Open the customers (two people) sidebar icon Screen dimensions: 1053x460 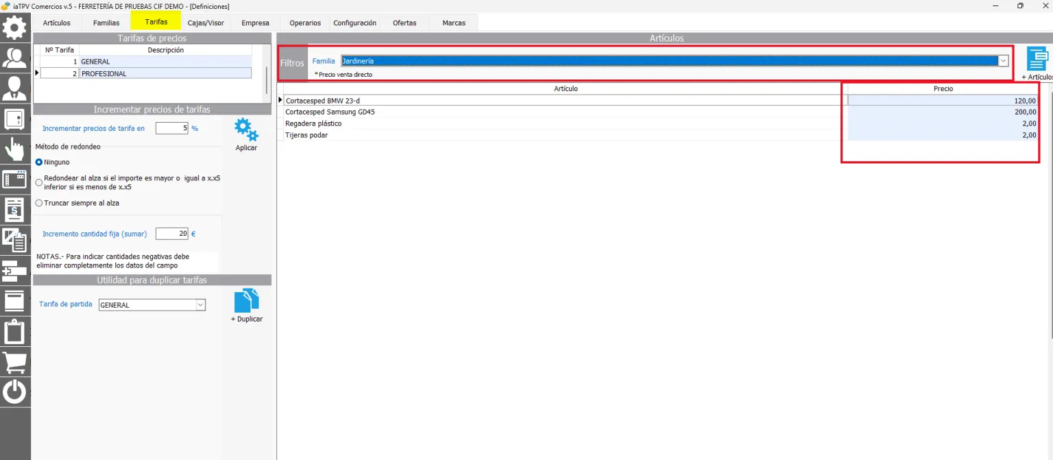tap(15, 58)
